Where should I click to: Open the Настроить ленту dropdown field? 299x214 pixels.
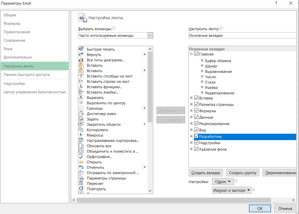242,36
